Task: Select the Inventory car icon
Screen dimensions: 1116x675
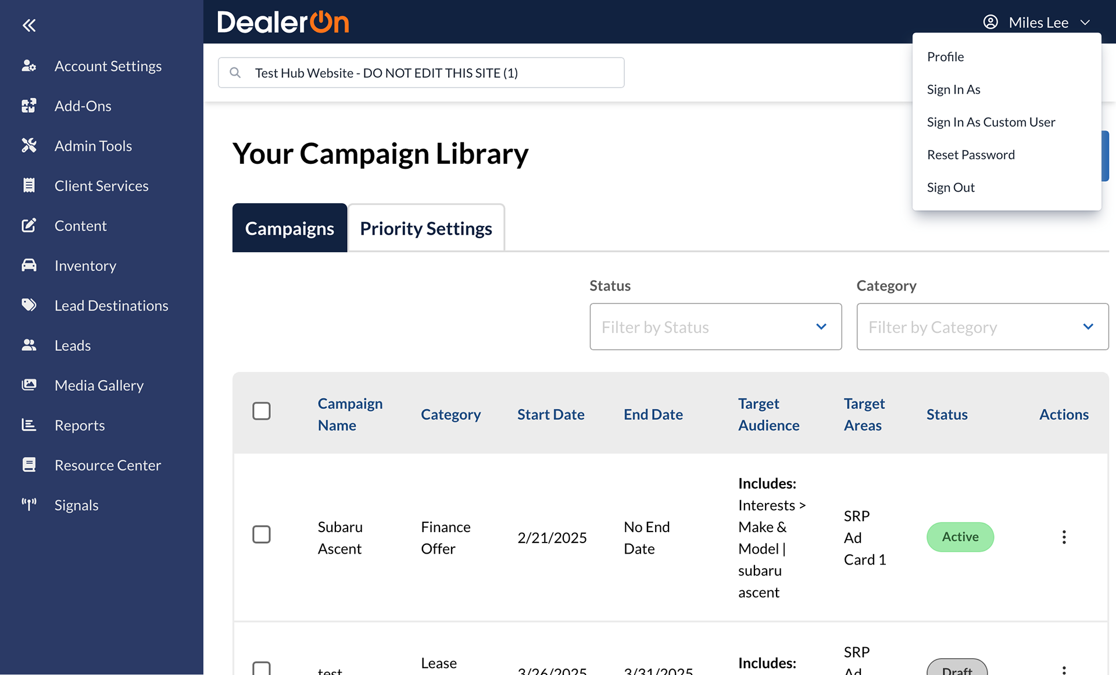Action: tap(29, 265)
